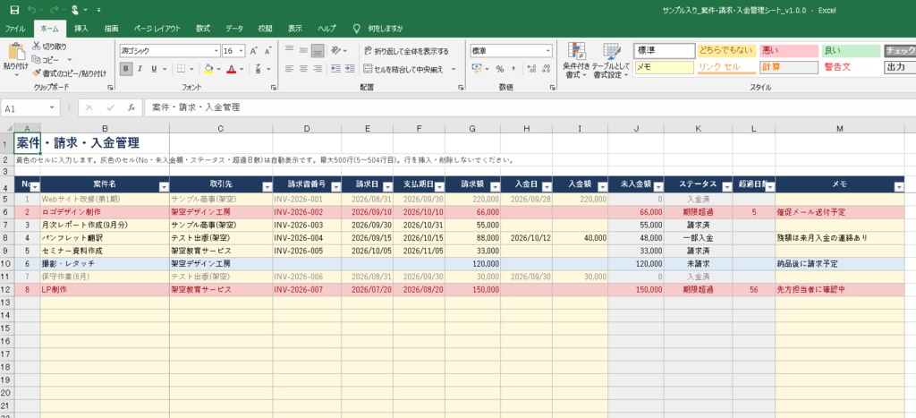Center text horizontally
916x418 pixels.
(303, 69)
